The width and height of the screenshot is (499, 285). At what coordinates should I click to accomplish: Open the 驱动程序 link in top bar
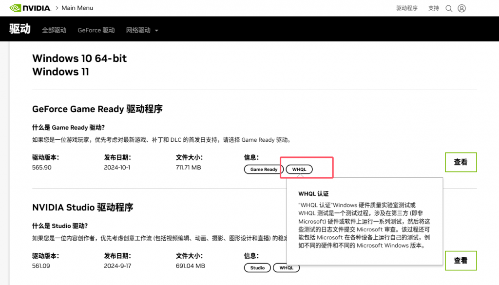407,8
